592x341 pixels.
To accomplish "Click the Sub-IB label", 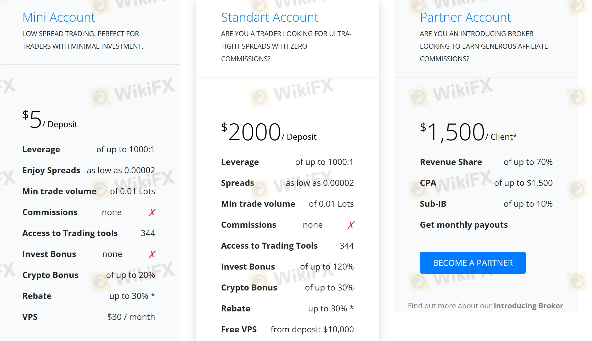I will (433, 204).
